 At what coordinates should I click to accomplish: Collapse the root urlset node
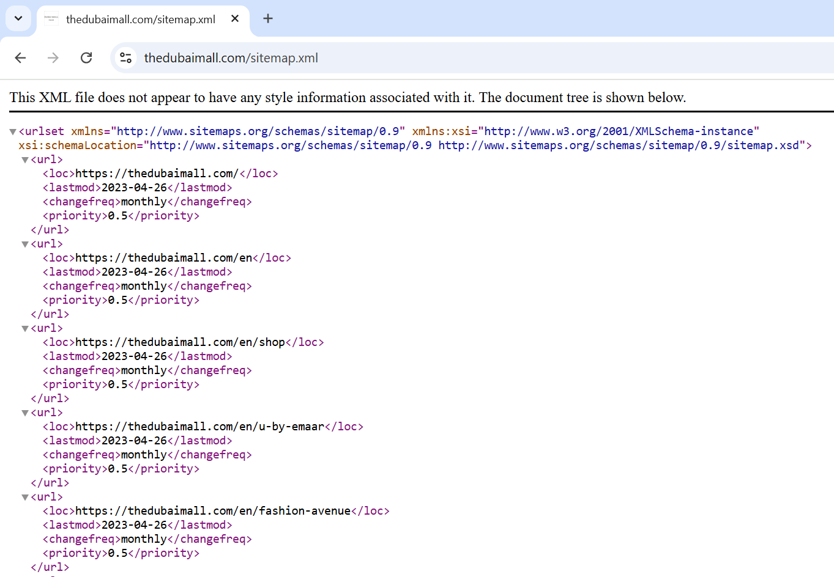(13, 131)
